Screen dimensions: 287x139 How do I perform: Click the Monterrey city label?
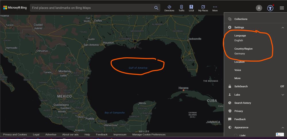coord(65,71)
